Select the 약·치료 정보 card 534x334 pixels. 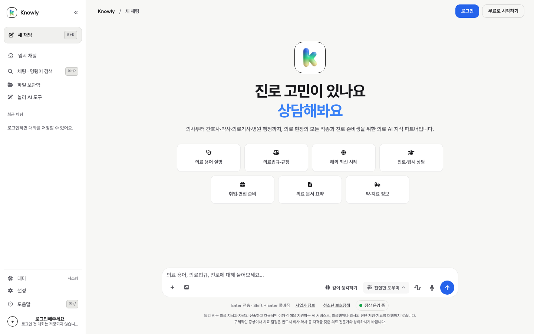tap(378, 190)
